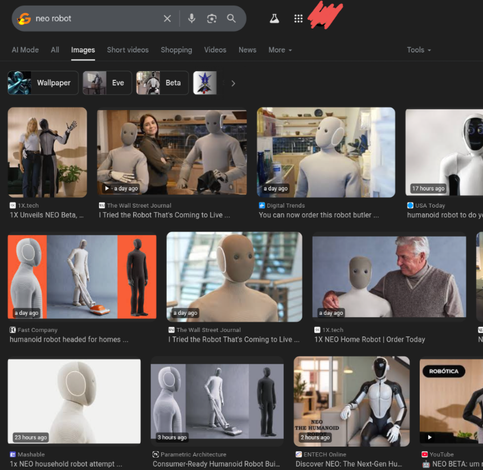This screenshot has height=470, width=483.
Task: Click the 'Digital Trends' source name
Action: point(286,205)
